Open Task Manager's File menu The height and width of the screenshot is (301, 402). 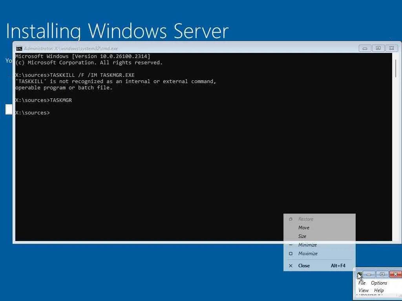pyautogui.click(x=362, y=283)
